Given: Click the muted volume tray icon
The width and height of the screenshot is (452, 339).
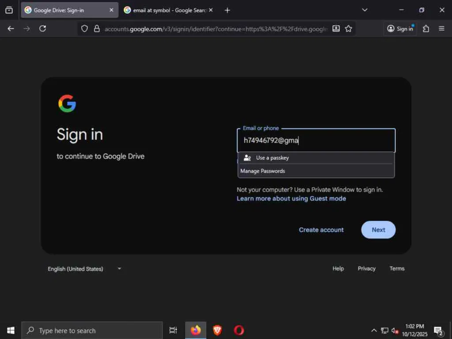Looking at the screenshot, I should tap(395, 331).
